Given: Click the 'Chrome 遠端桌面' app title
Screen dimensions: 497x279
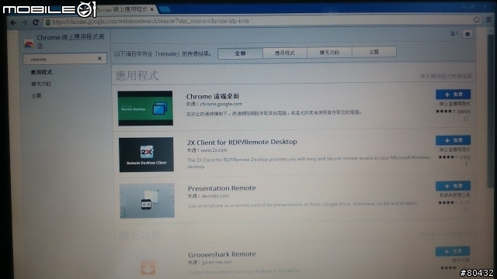Looking at the screenshot, I should coord(213,96).
